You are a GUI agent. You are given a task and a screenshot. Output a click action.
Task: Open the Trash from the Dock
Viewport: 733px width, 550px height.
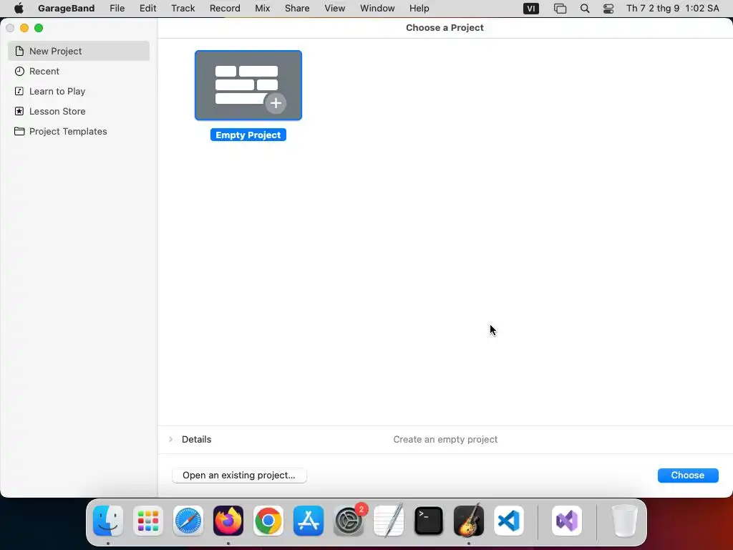point(625,521)
